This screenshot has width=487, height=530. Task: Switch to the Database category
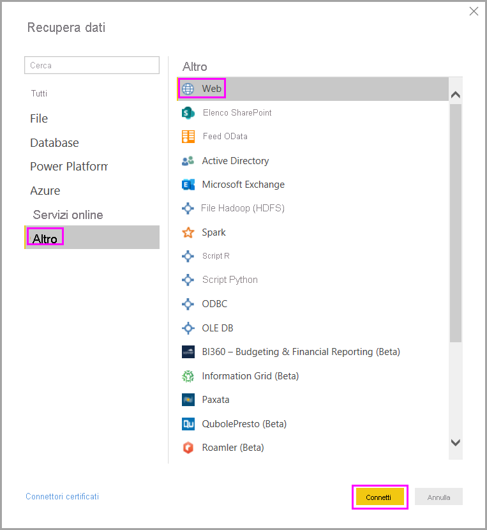pyautogui.click(x=54, y=143)
